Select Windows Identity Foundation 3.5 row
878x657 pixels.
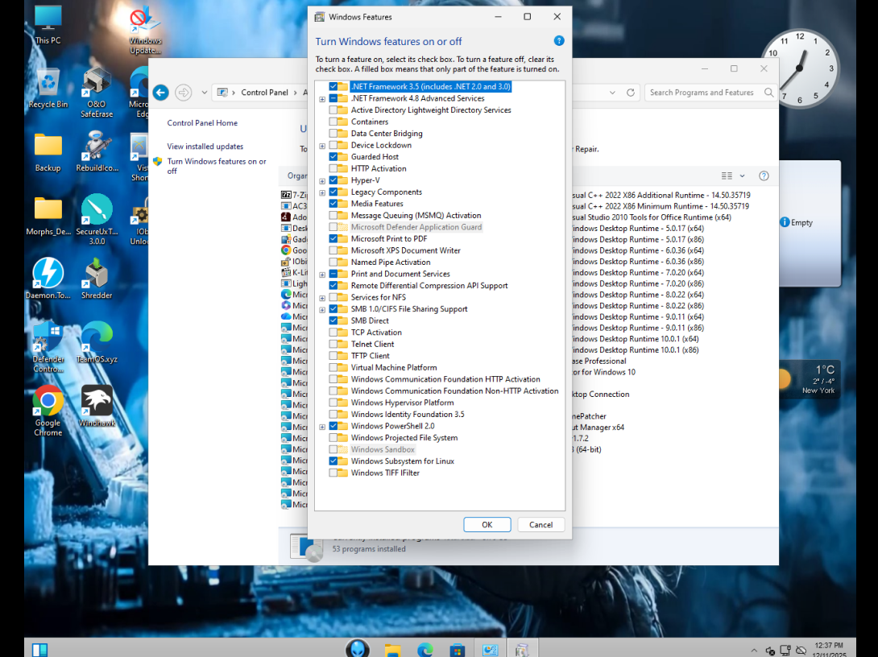407,414
